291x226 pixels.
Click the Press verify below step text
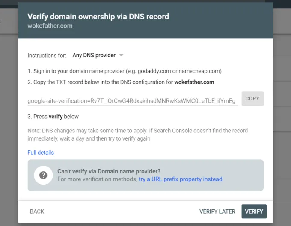point(53,117)
